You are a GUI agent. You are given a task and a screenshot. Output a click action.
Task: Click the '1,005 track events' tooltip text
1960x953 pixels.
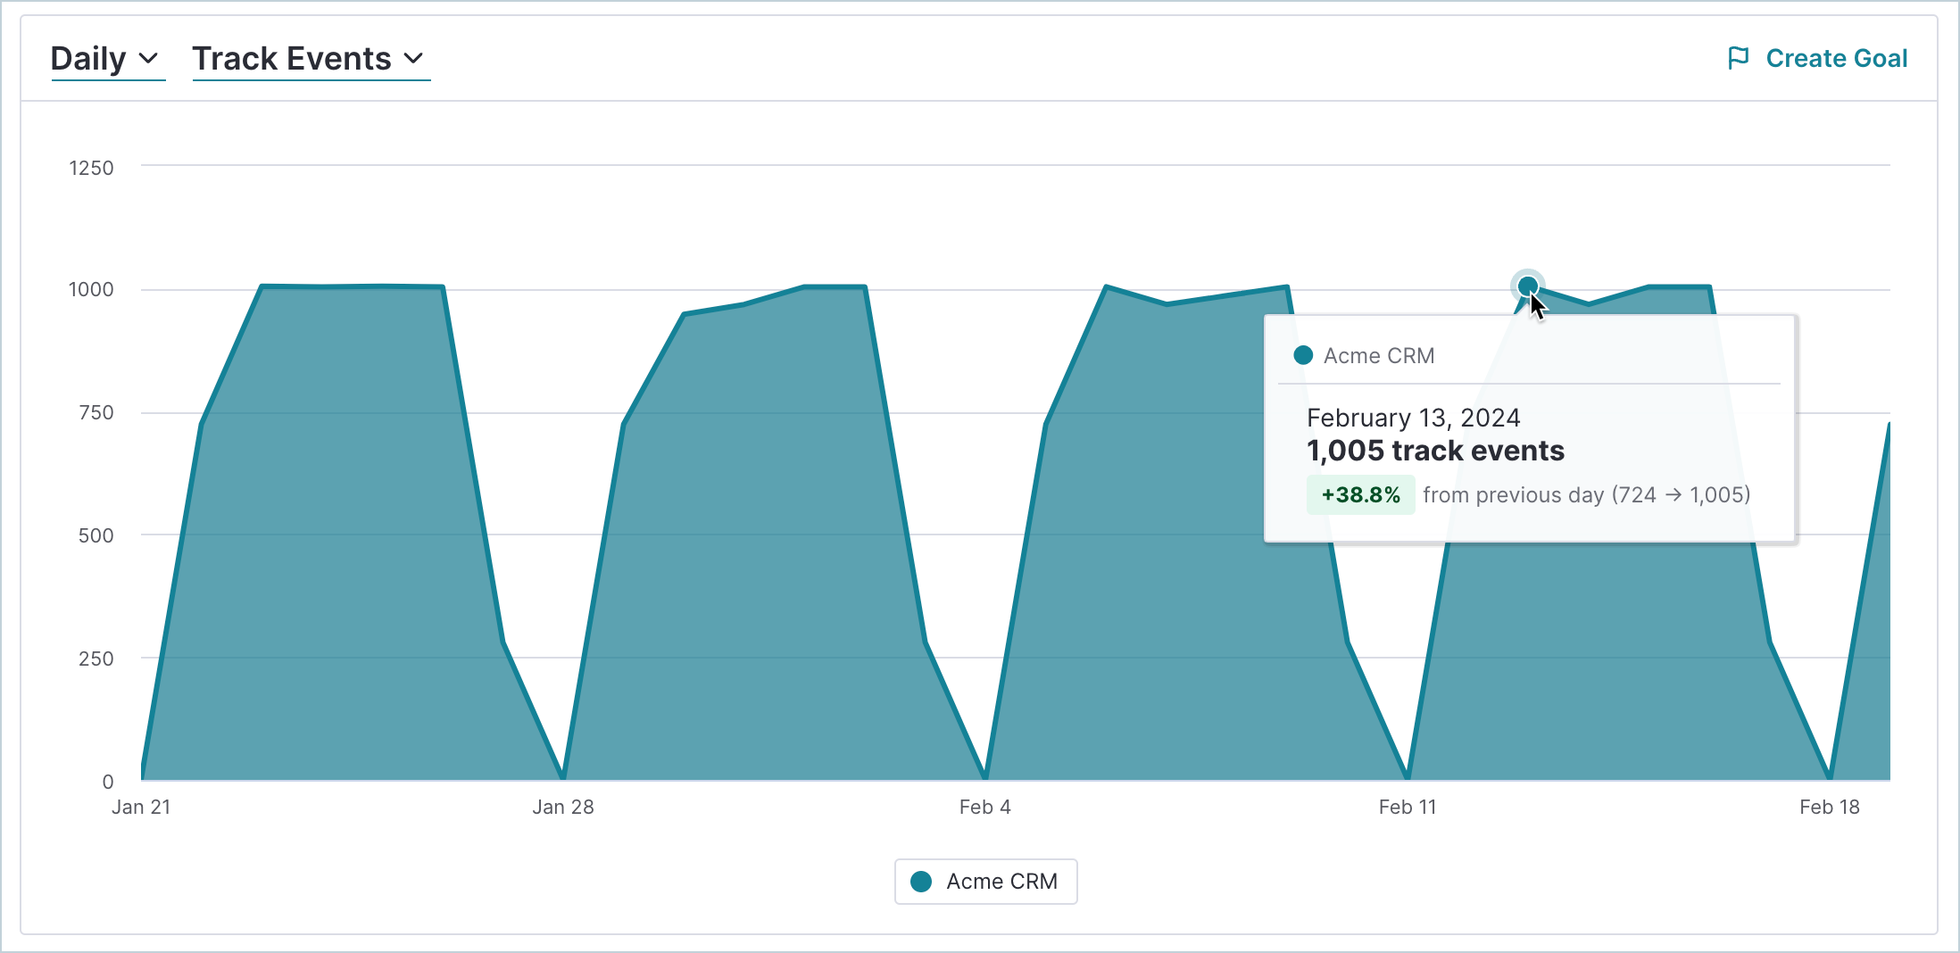coord(1435,451)
